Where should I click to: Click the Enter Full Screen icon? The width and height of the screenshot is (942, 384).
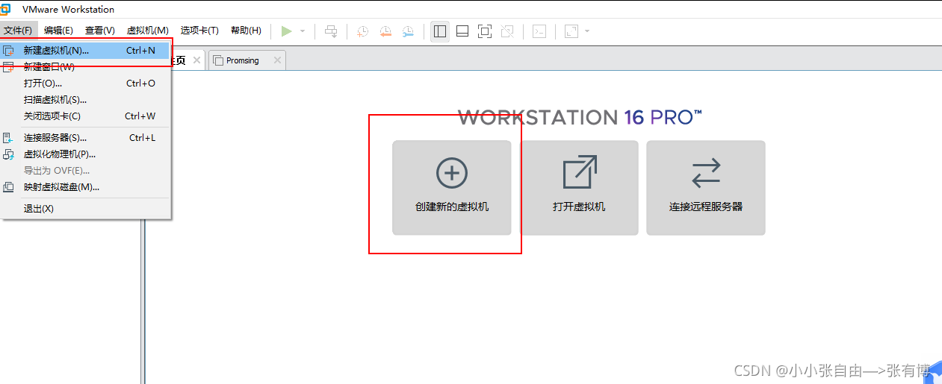pos(485,31)
